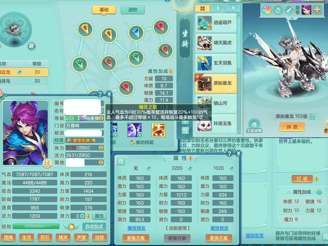Add a passenger with the plus icon
The height and width of the screenshot is (246, 328).
317,10
